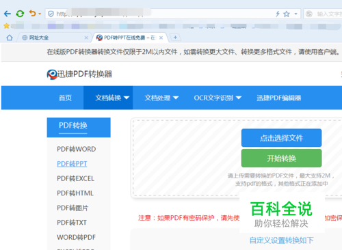
Task: Bookmark the page with star icon
Action: (x=287, y=14)
